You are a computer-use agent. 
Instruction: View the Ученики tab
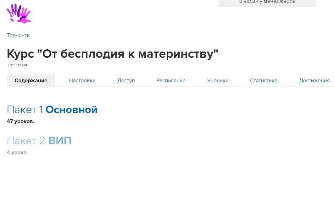[218, 81]
